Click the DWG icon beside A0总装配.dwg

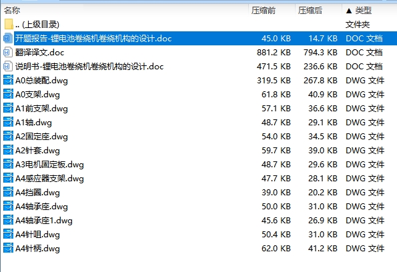click(8, 81)
